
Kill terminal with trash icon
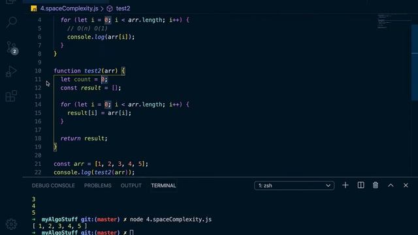(376, 185)
